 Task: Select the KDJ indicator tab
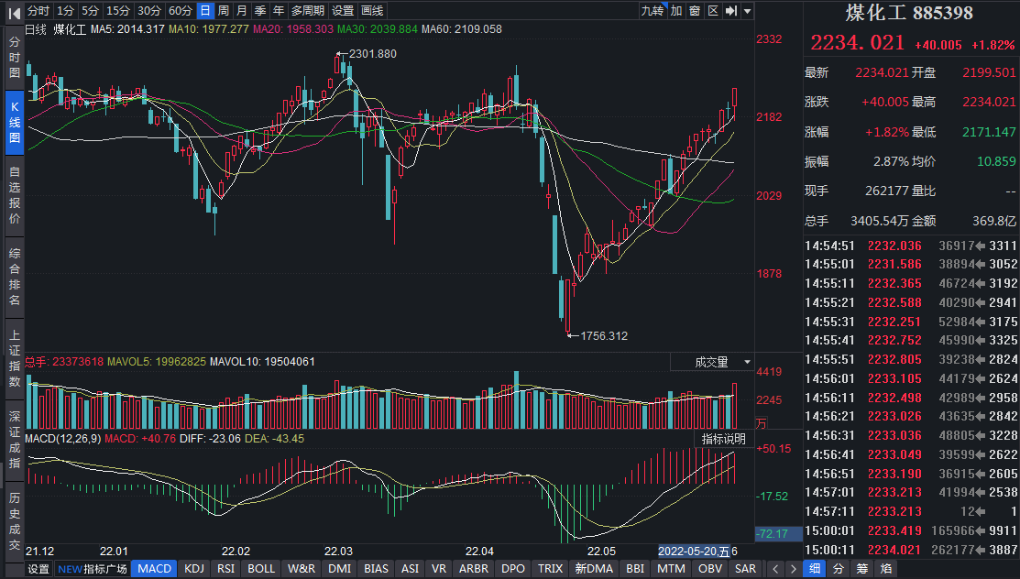(194, 569)
